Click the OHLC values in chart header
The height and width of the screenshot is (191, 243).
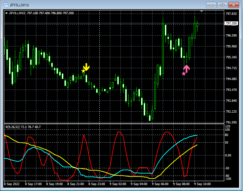coord(50,13)
